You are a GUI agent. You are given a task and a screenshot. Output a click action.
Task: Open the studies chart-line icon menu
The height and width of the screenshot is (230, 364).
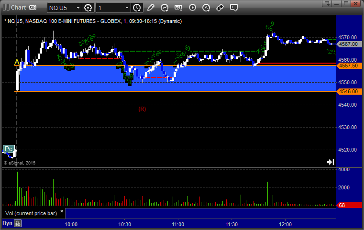click(x=165, y=8)
